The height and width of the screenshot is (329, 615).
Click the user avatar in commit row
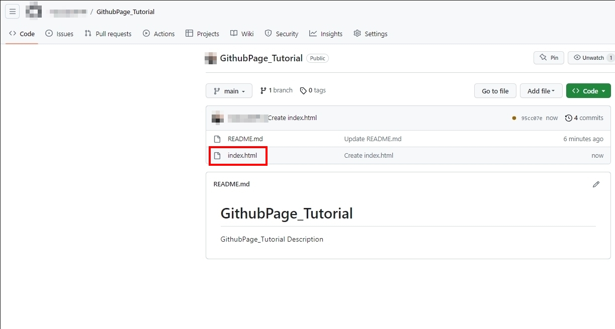[x=217, y=118]
